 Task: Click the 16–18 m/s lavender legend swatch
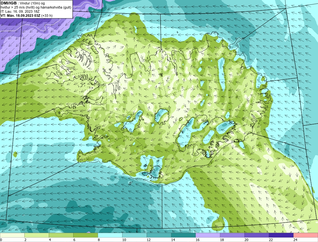click(x=208, y=235)
